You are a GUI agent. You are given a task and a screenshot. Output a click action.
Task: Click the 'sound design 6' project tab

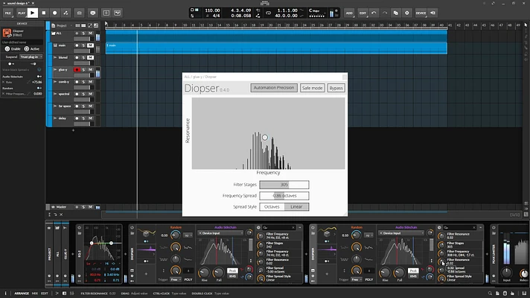(x=18, y=3)
